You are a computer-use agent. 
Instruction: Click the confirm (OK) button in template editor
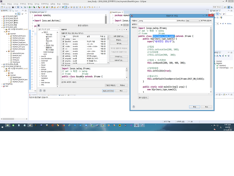195,107
